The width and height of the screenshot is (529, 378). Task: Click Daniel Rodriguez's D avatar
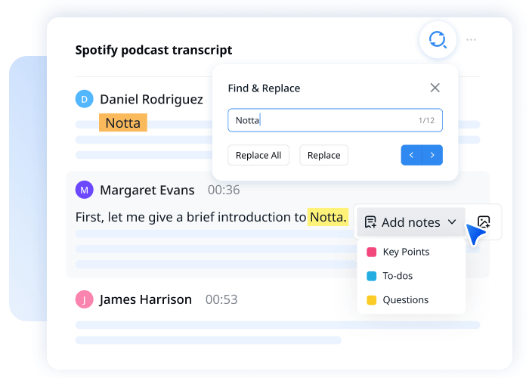pyautogui.click(x=85, y=99)
